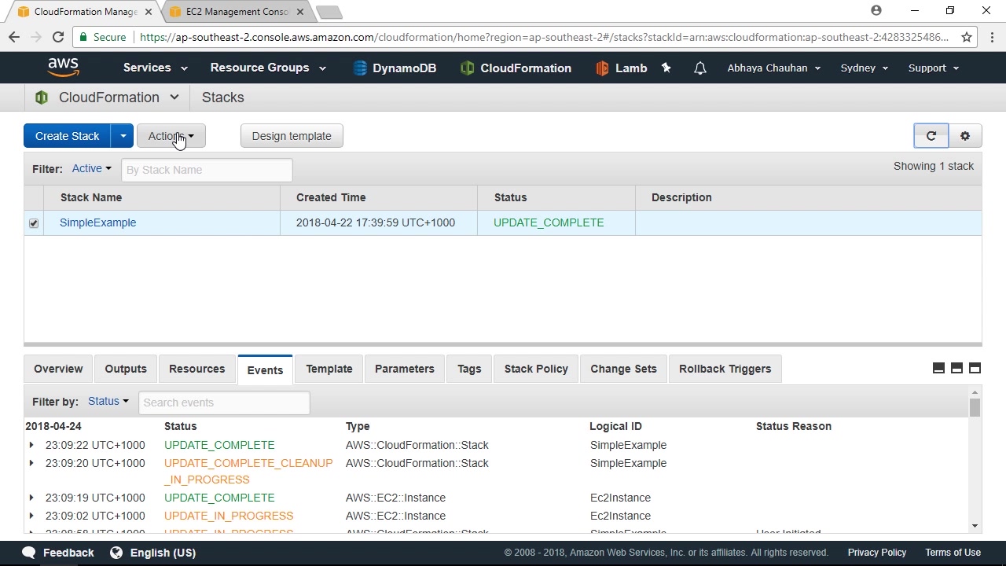Open the stack table settings gear

coord(965,136)
